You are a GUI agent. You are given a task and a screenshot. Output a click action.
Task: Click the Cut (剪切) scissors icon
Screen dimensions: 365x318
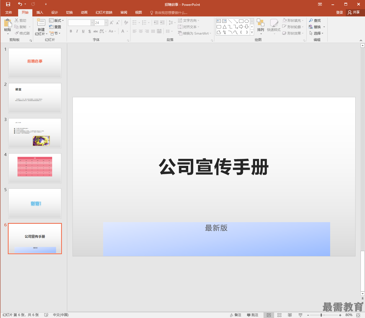tap(16, 20)
